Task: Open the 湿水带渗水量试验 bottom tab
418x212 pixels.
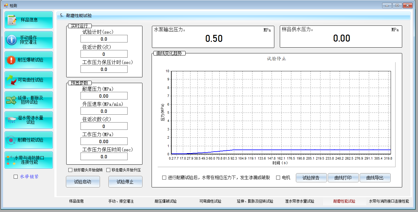Action: (x=300, y=201)
